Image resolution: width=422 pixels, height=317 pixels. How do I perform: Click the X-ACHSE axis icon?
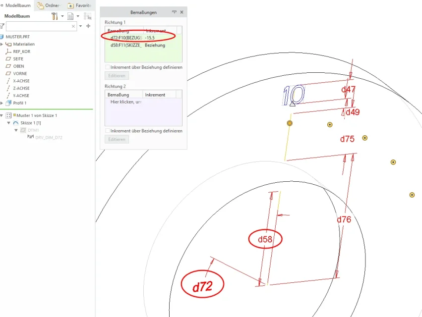tap(8, 81)
